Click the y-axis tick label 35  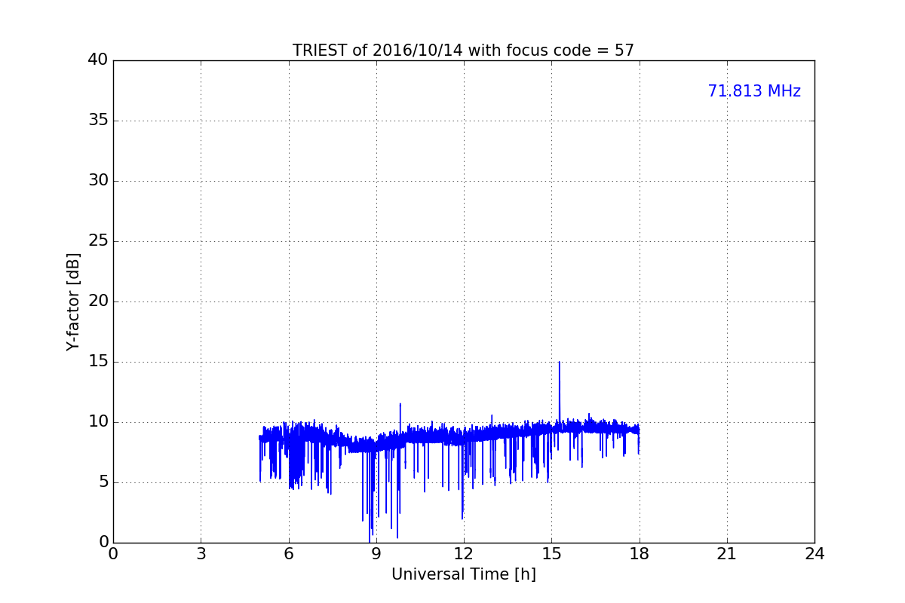98,121
